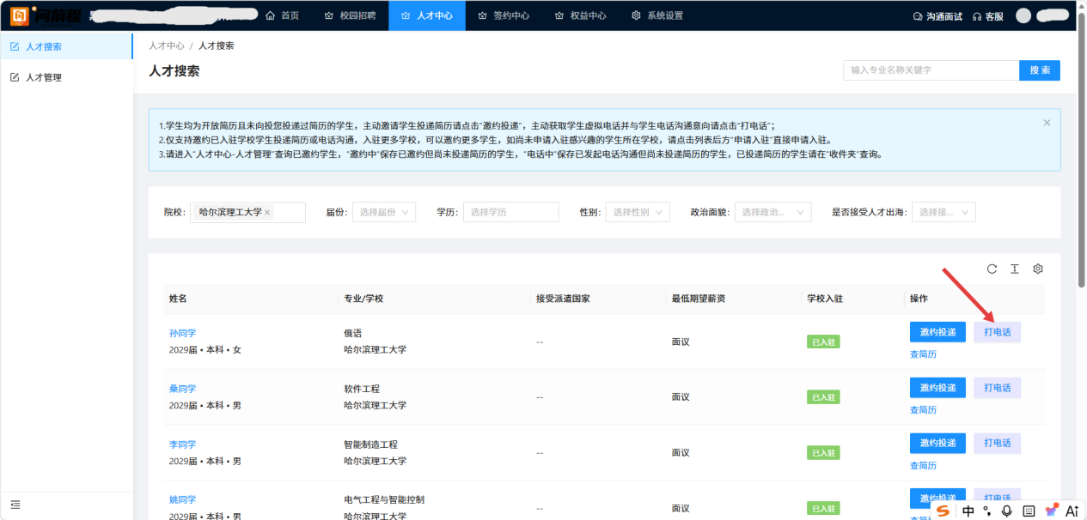The height and width of the screenshot is (520, 1087).
Task: Click 已入驻 badge in 桑同学's row
Action: point(823,397)
